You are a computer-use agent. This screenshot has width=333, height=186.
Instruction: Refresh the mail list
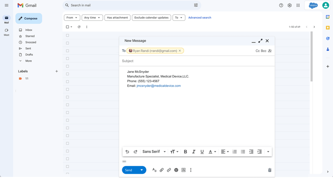pos(79,27)
